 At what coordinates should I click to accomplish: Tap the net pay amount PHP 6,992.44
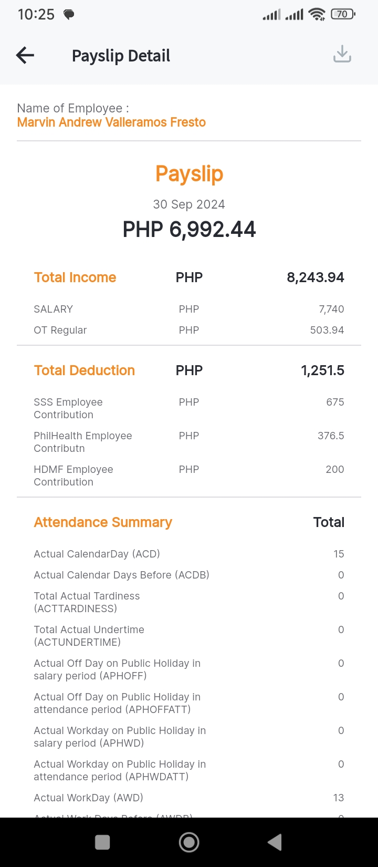tap(189, 229)
